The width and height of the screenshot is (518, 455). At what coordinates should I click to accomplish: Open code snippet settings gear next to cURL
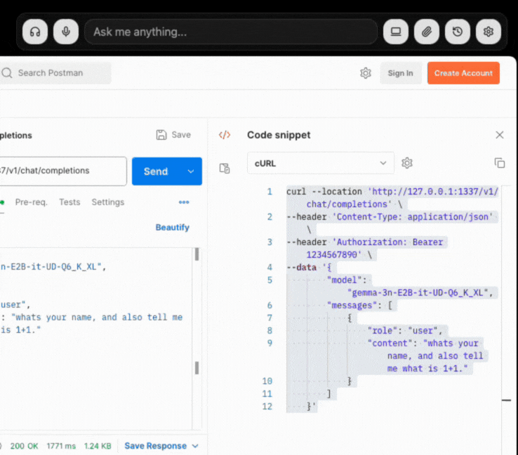tap(407, 163)
